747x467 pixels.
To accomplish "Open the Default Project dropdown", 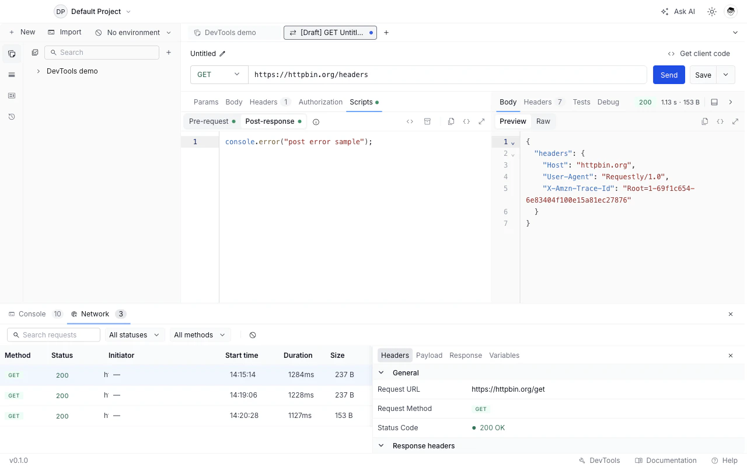I will 93,12.
